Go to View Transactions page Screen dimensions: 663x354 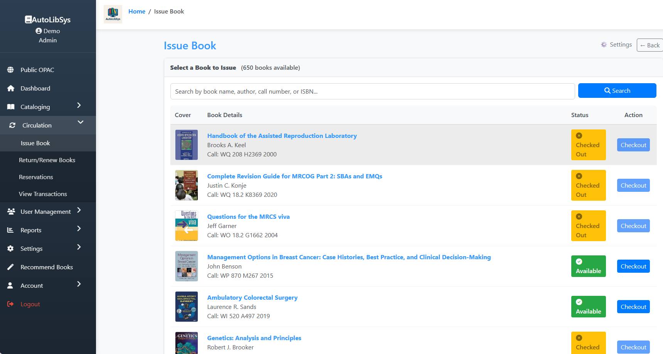43,194
